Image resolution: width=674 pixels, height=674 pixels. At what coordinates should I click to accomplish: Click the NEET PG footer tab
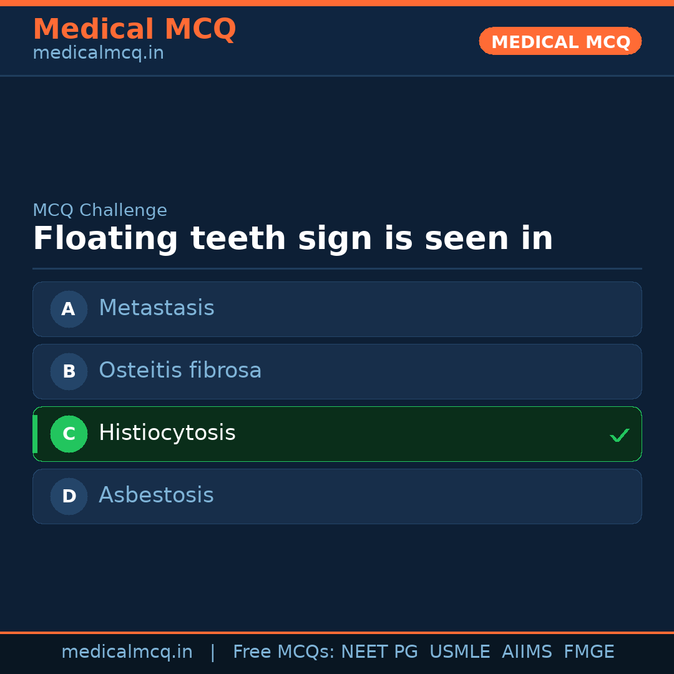(x=379, y=652)
